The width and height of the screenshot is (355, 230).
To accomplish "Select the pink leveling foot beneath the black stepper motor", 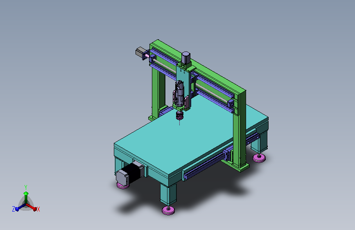I will pos(123,186).
